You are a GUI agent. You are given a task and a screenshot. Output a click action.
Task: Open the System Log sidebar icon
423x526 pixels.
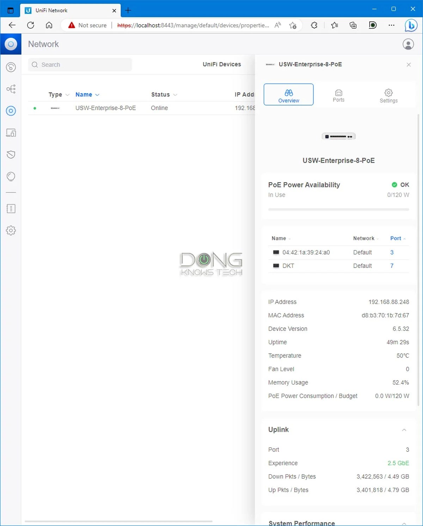(11, 209)
